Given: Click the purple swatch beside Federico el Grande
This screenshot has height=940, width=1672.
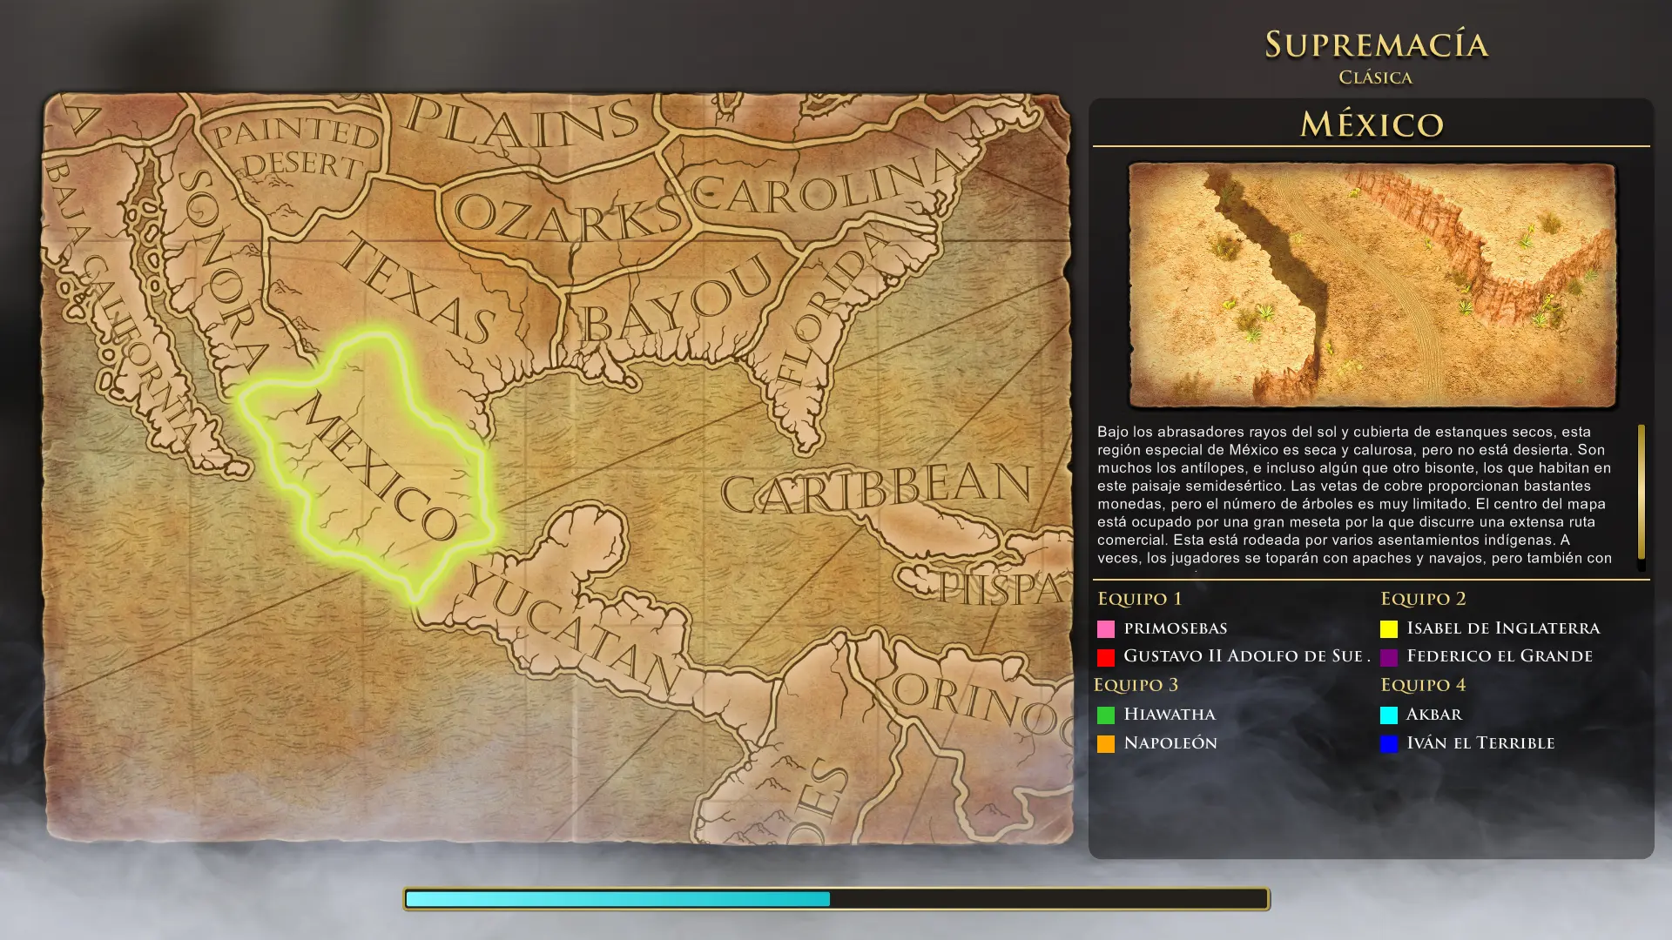Looking at the screenshot, I should click(1389, 657).
